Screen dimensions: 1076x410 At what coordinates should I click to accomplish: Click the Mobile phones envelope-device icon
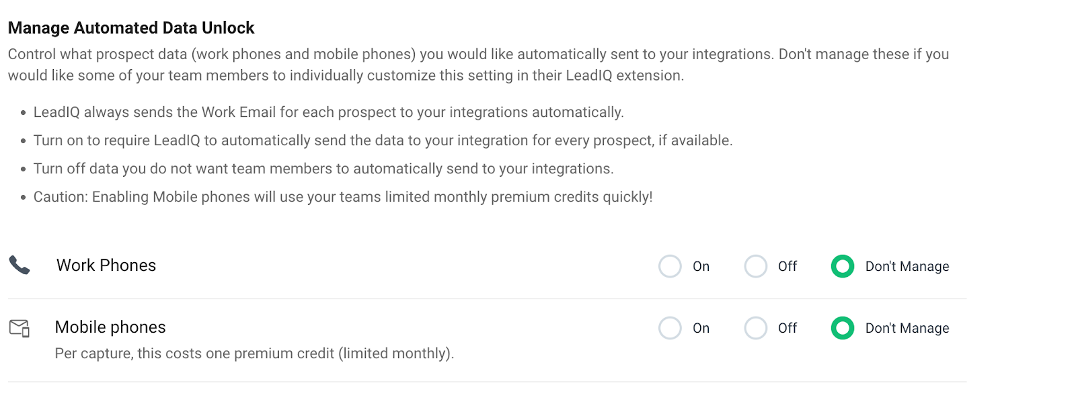click(20, 328)
